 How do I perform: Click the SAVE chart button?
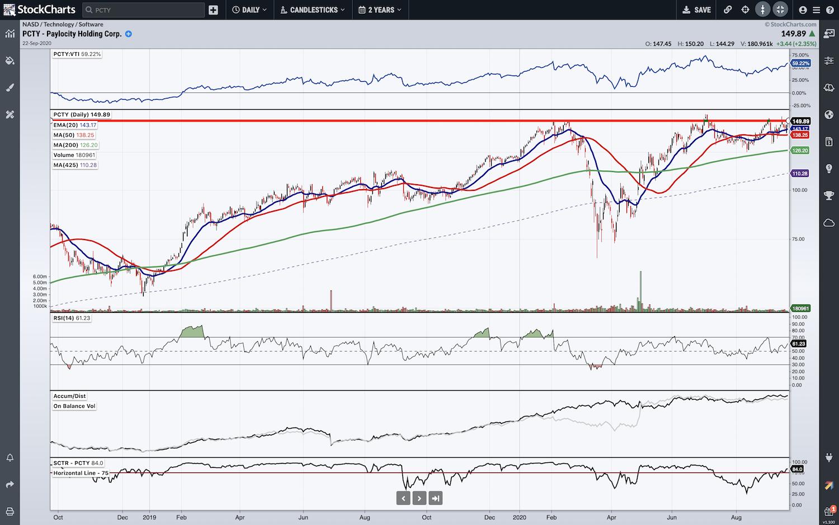click(697, 10)
